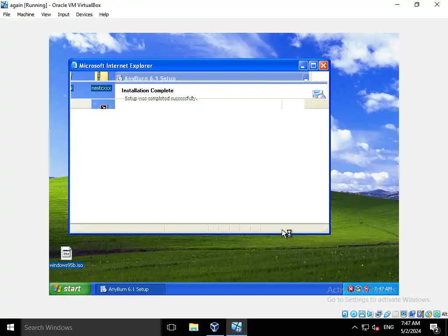Click the hard disk activity indicator icon

(x=345, y=314)
